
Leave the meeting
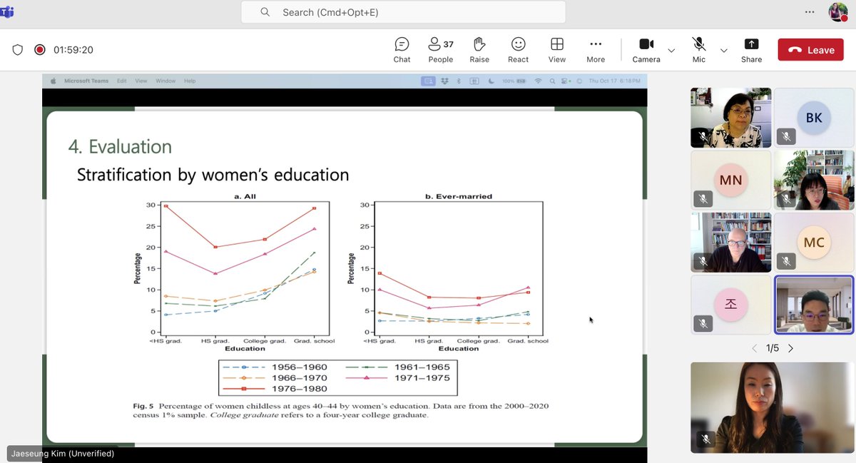point(810,49)
